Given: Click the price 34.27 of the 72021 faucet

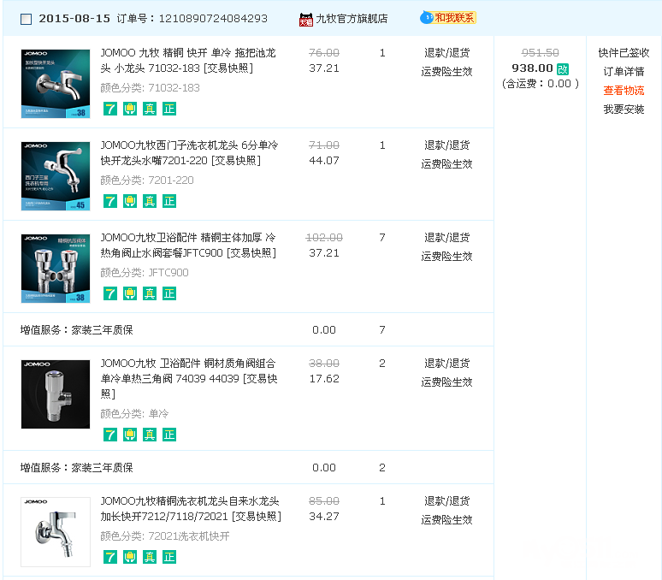Looking at the screenshot, I should tap(324, 517).
